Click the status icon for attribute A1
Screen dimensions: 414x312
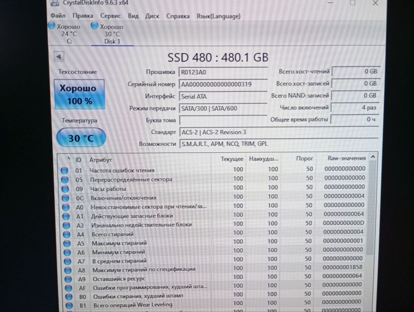click(x=66, y=216)
